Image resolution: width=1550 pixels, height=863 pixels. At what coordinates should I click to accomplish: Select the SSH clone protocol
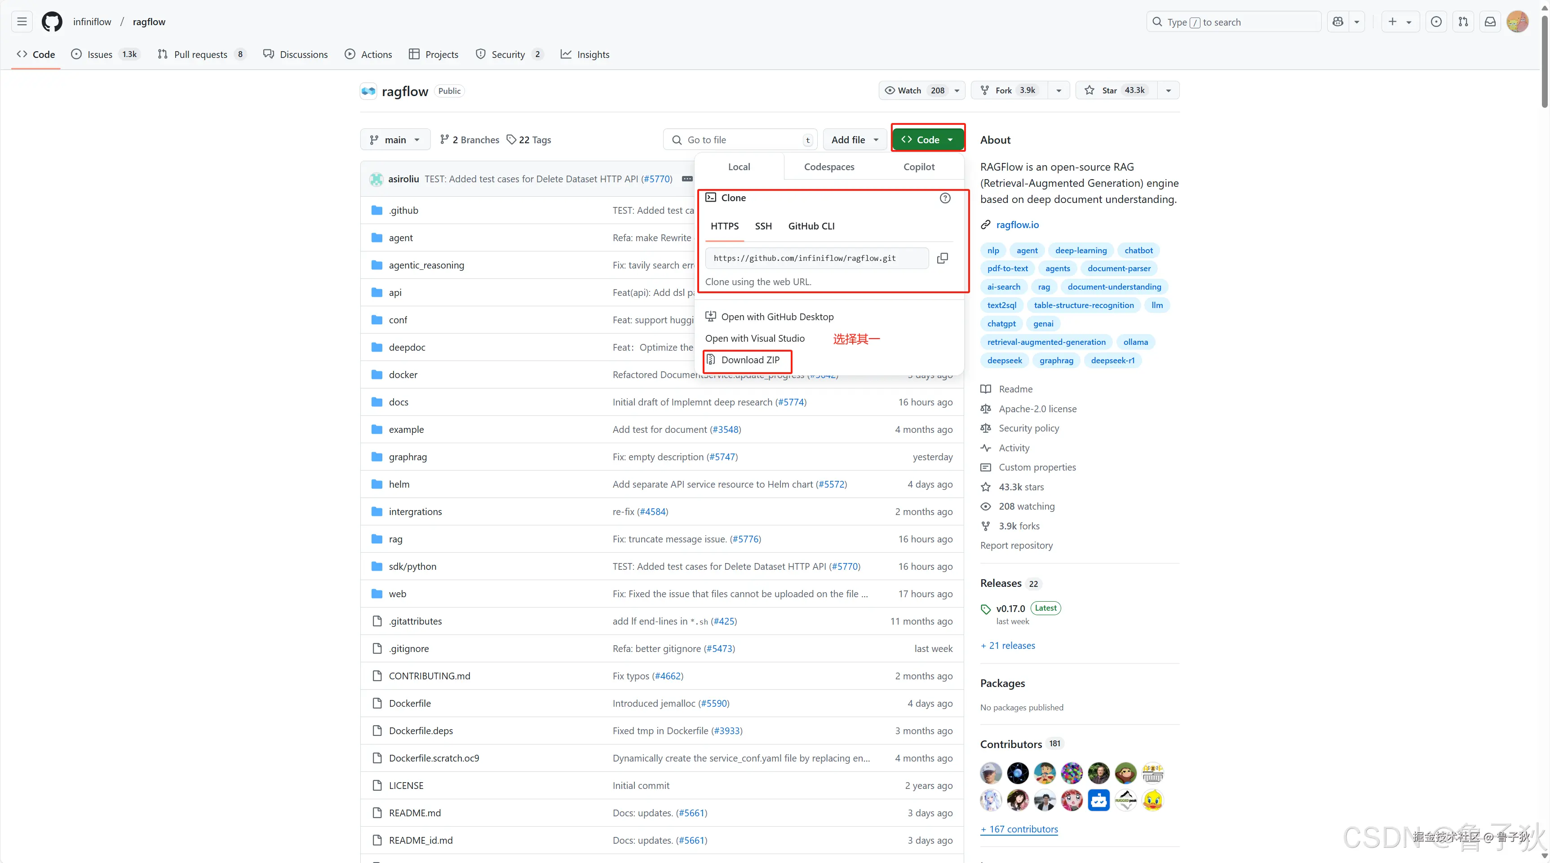[x=763, y=226]
